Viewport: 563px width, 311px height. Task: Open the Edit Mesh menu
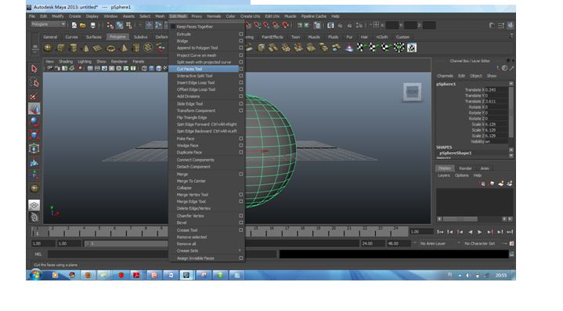point(178,16)
